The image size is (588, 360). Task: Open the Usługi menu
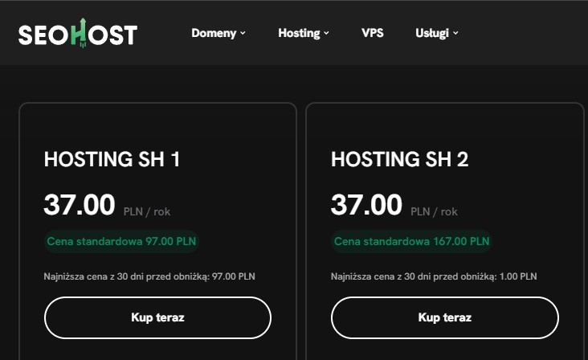pyautogui.click(x=432, y=33)
